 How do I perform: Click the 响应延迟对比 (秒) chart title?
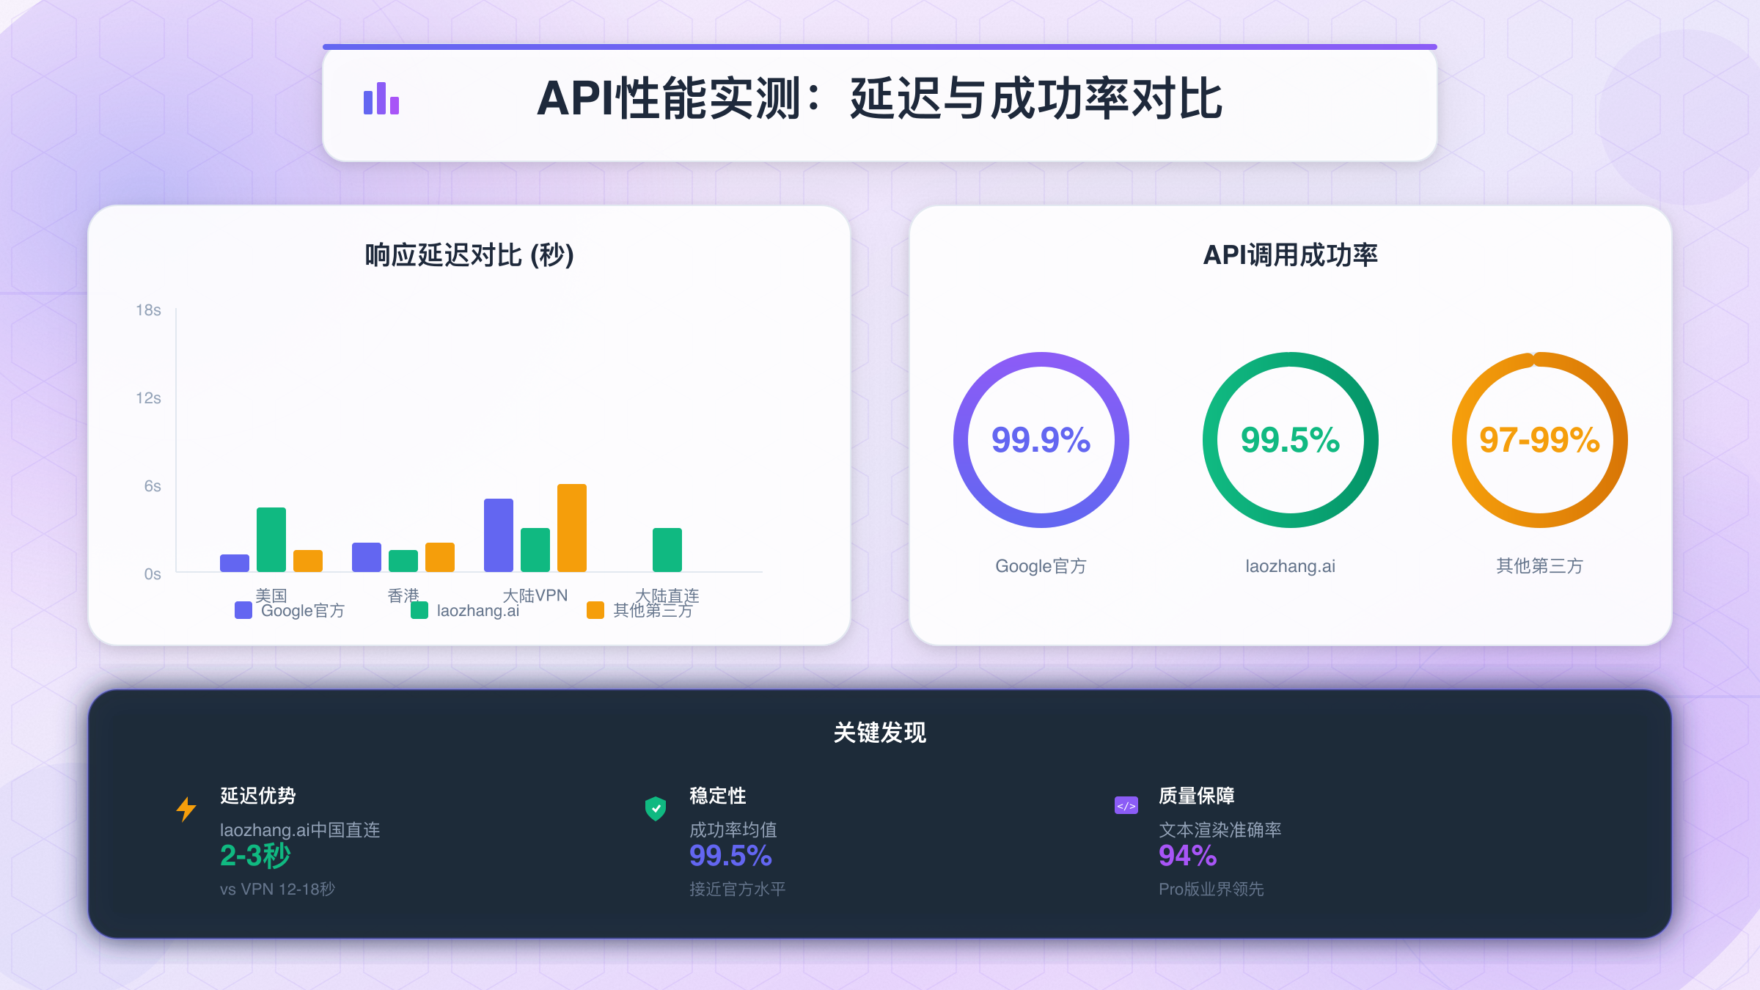click(x=469, y=255)
